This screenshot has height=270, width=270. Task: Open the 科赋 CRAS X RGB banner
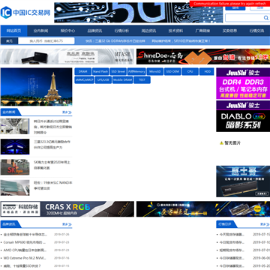[67, 209]
